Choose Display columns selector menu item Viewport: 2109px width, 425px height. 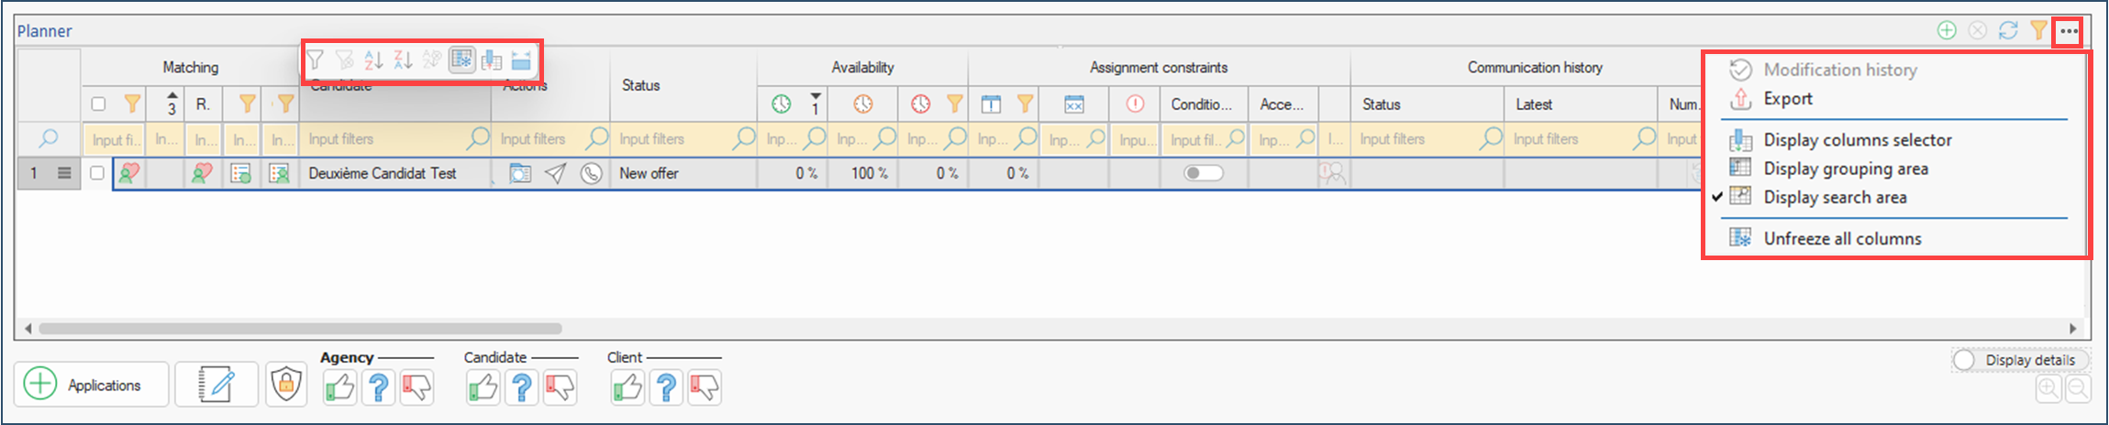tap(1857, 140)
